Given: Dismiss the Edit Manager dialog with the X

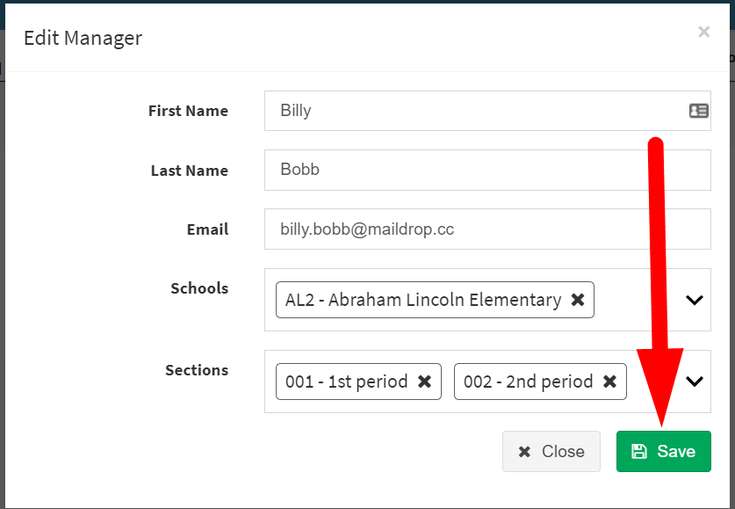Looking at the screenshot, I should (703, 33).
